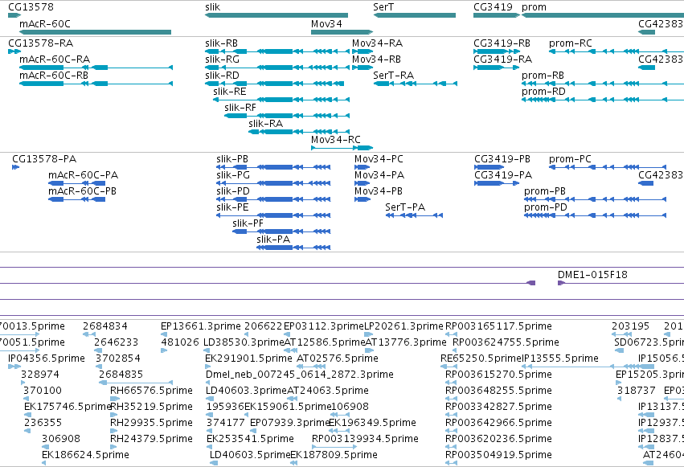Select EST RP003139934.5prime label

coord(365,439)
